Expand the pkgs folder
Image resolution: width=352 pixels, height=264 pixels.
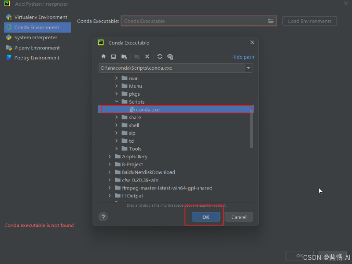(x=116, y=94)
